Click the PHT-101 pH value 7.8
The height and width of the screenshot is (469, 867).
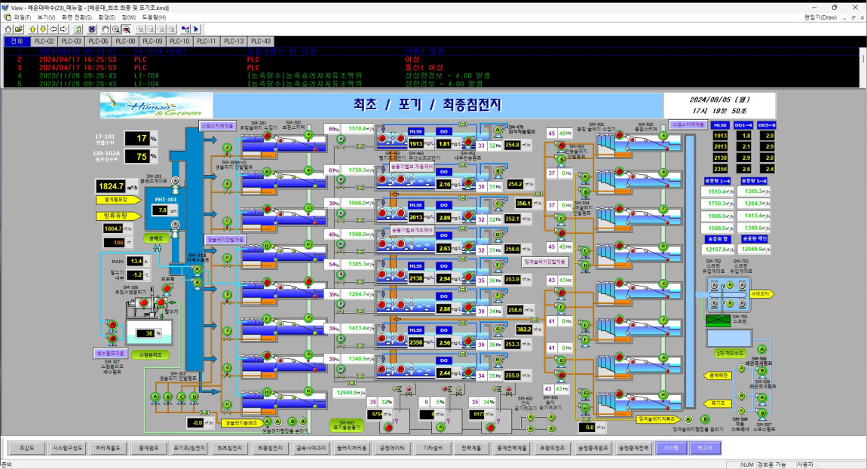[x=160, y=210]
